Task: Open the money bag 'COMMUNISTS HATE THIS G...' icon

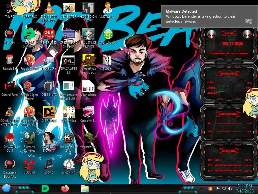Action: 10,116
